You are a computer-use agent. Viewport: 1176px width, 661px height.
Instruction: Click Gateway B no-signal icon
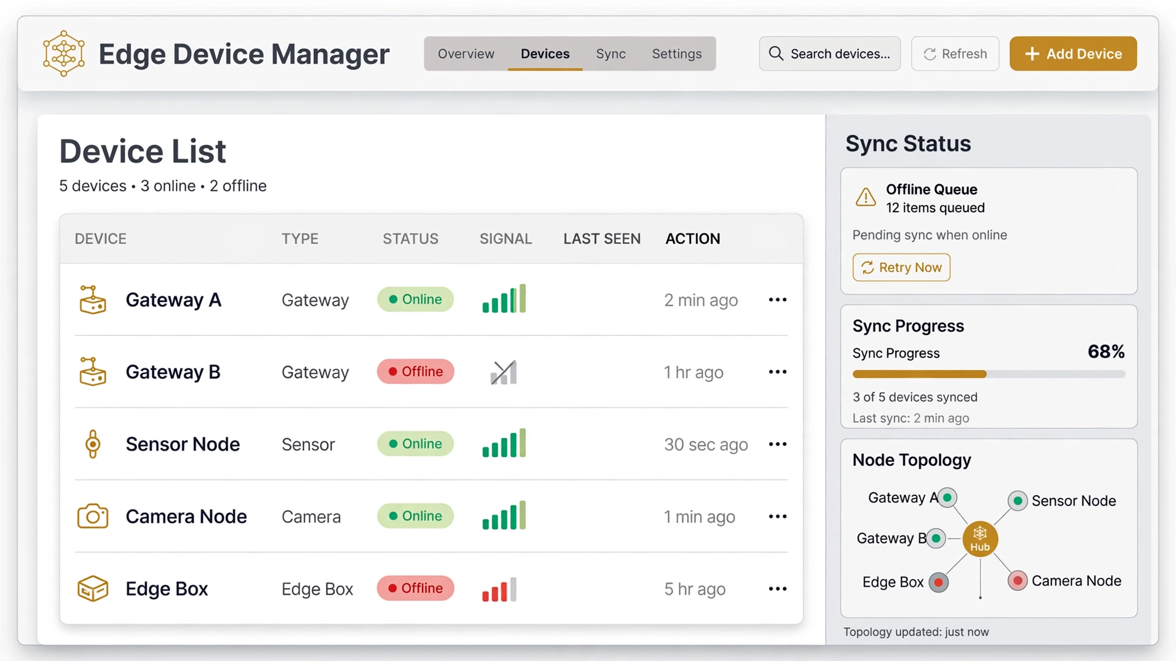coord(504,372)
